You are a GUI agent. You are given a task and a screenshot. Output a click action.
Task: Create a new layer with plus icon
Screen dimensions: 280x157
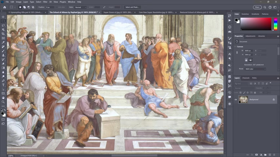pos(270,155)
